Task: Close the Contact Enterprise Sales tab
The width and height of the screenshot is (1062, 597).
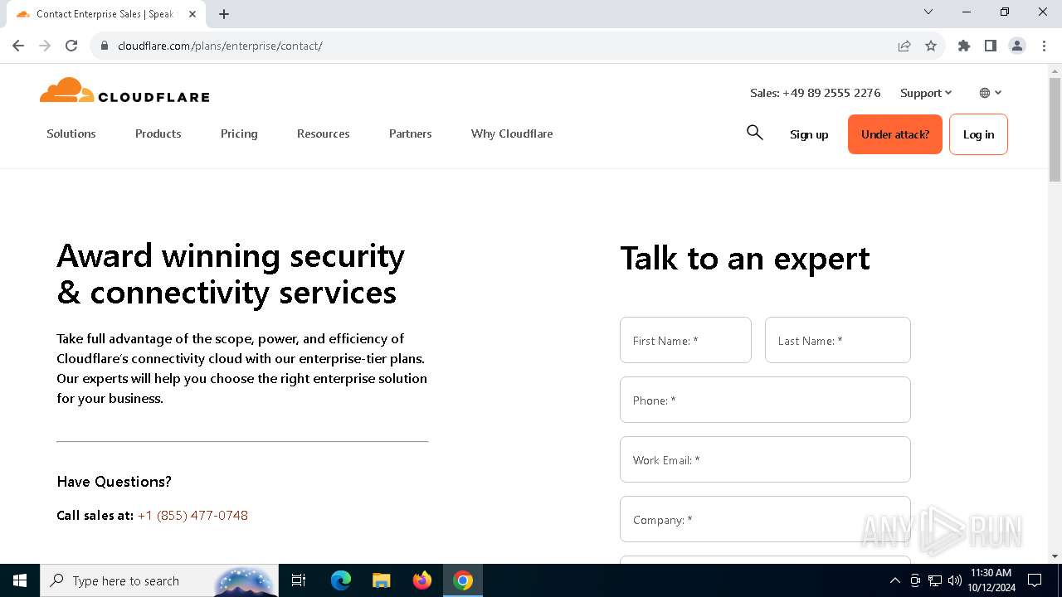Action: [x=192, y=14]
